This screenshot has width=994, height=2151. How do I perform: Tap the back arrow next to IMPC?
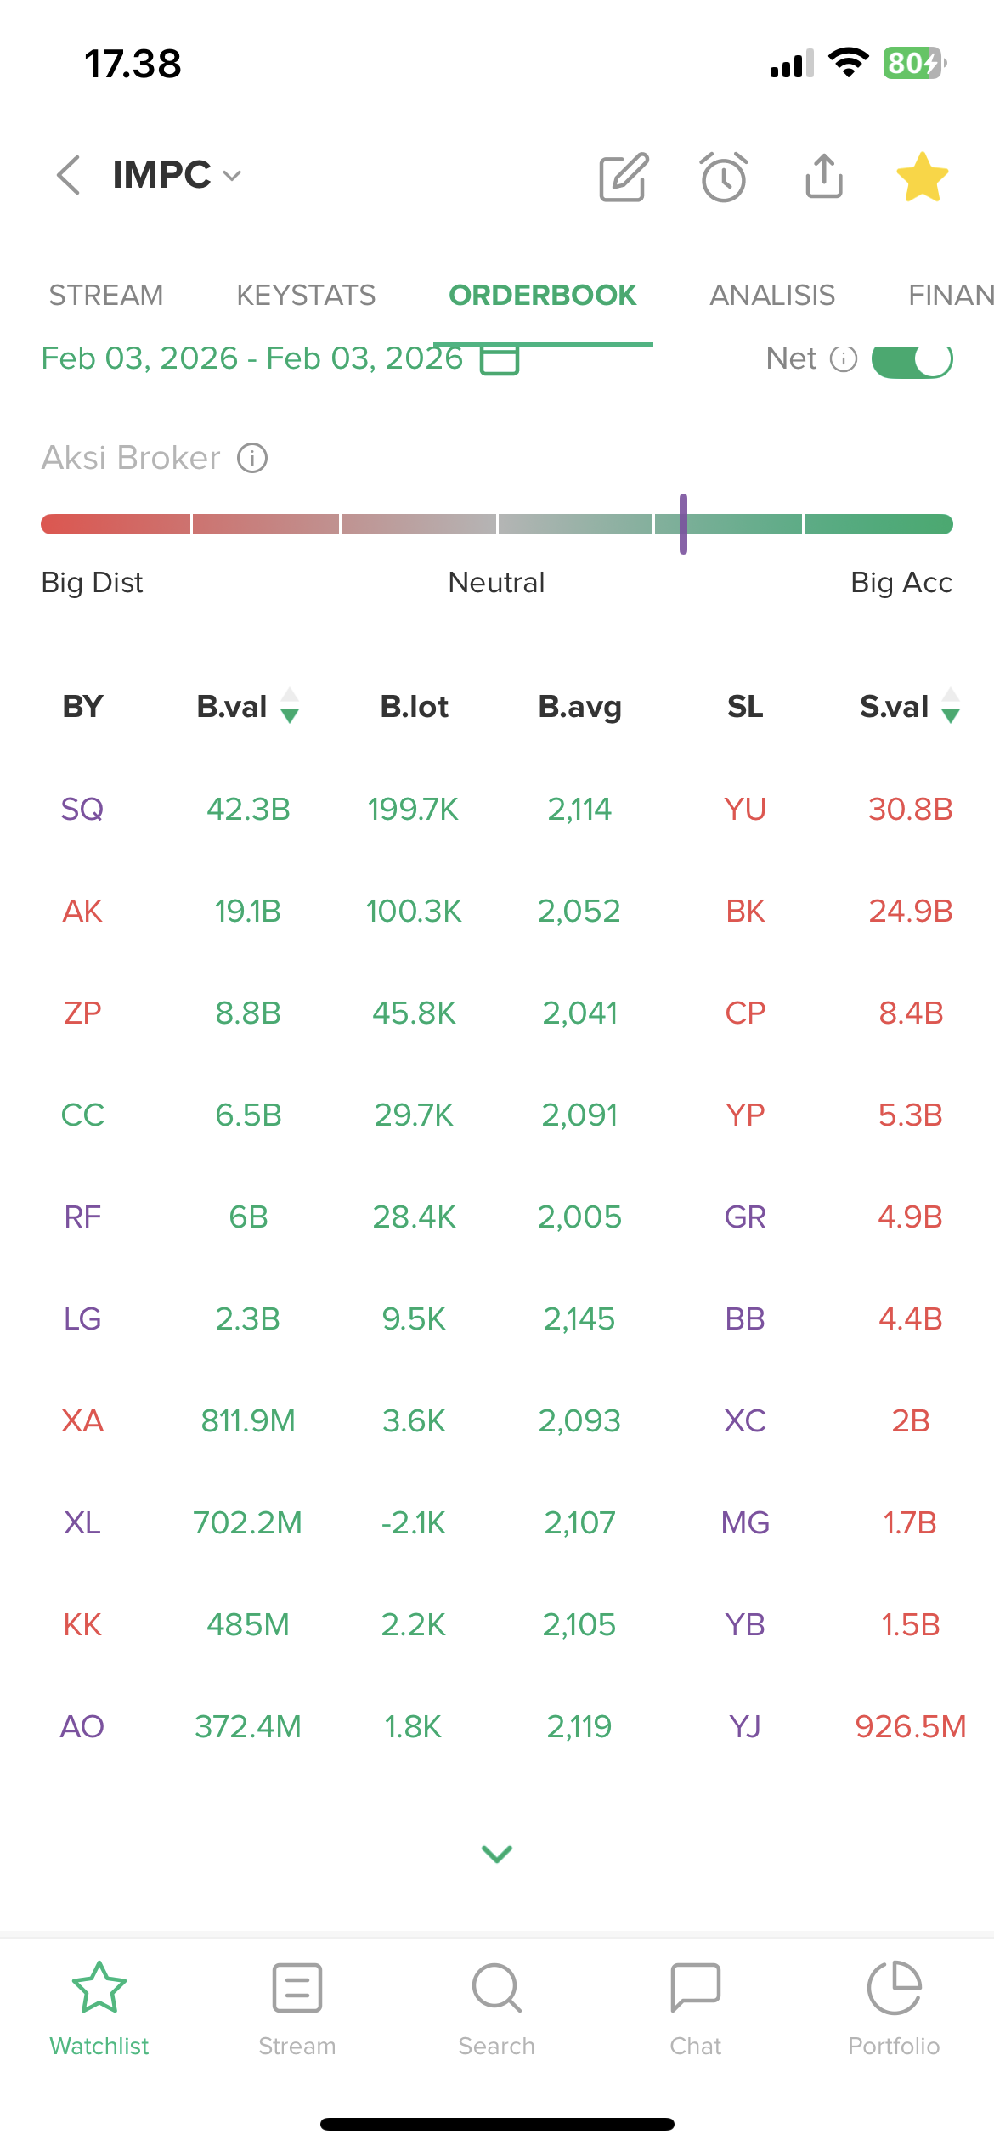pos(69,176)
